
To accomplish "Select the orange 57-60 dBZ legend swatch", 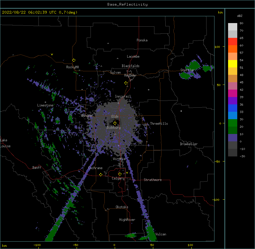I will [x=233, y=49].
